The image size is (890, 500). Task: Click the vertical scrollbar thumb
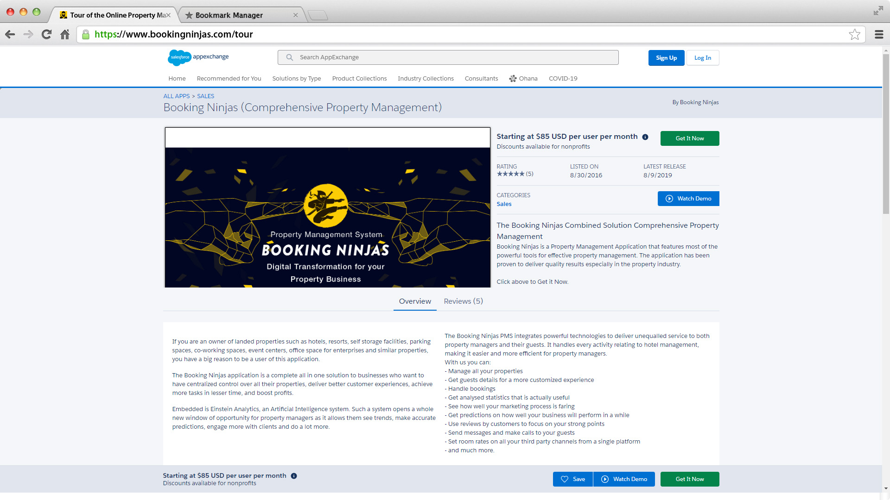(x=886, y=133)
